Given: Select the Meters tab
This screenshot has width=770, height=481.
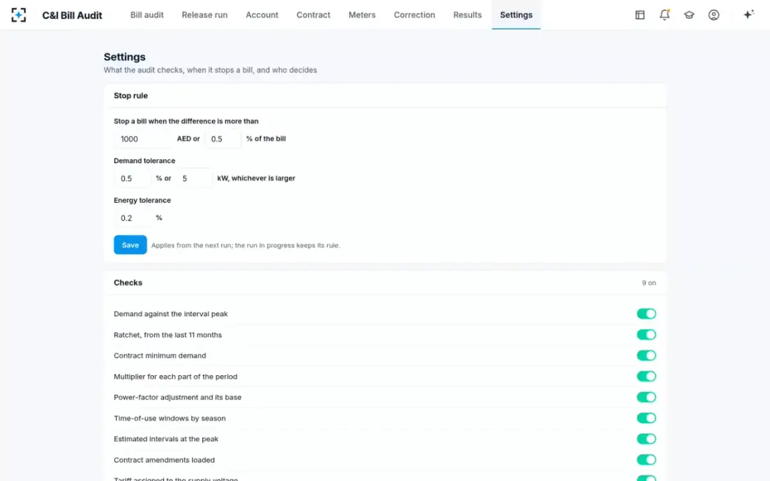Looking at the screenshot, I should click(362, 15).
